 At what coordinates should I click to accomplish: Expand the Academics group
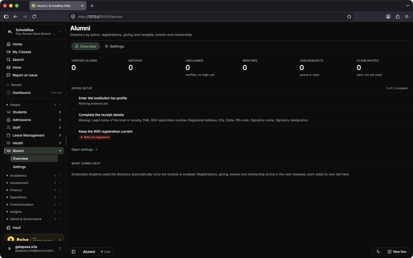(34, 175)
